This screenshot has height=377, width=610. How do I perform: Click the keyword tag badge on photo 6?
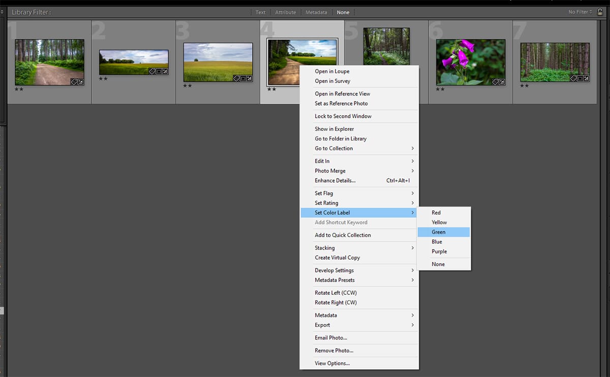[495, 82]
